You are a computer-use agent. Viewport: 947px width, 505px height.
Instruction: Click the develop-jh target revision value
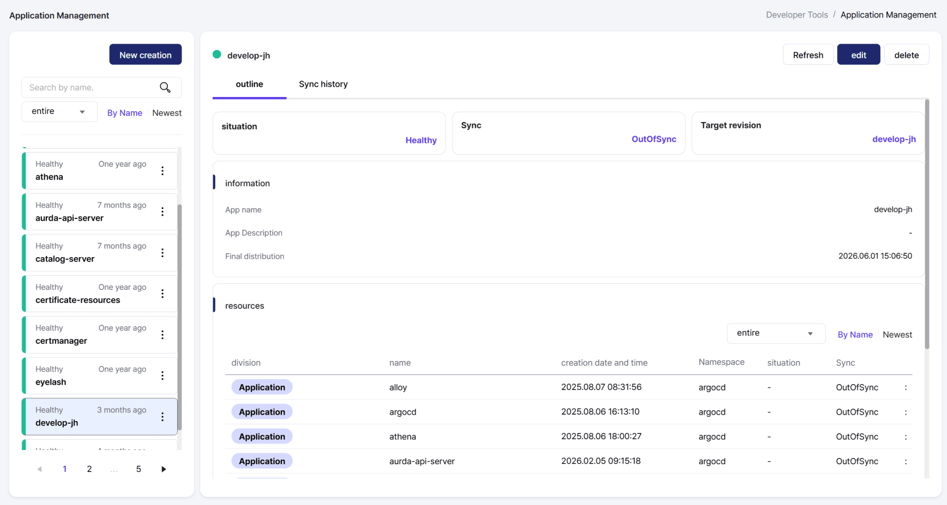894,139
